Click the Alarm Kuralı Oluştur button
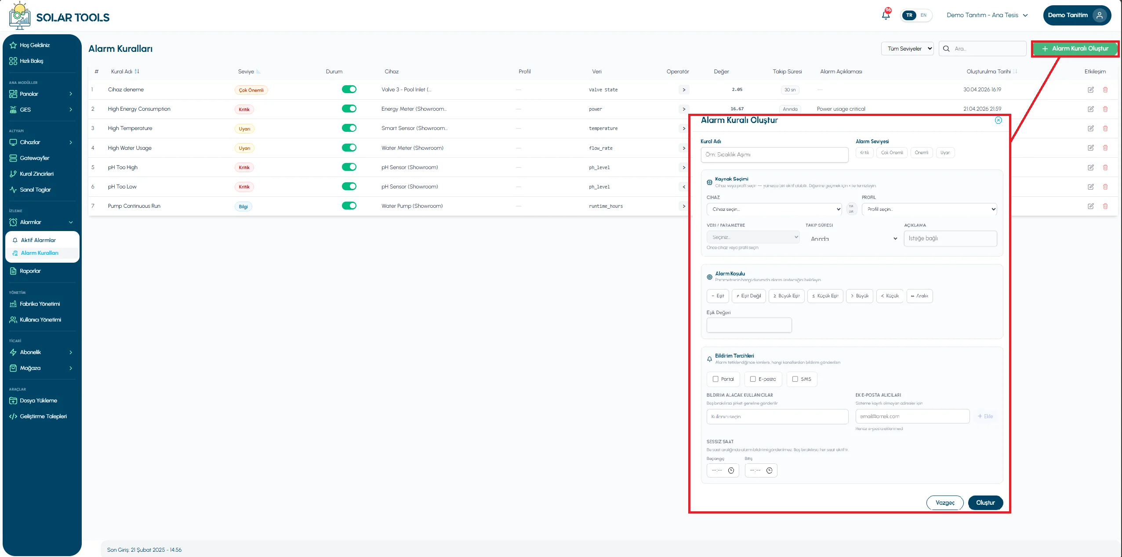This screenshot has width=1122, height=557. [x=1075, y=48]
